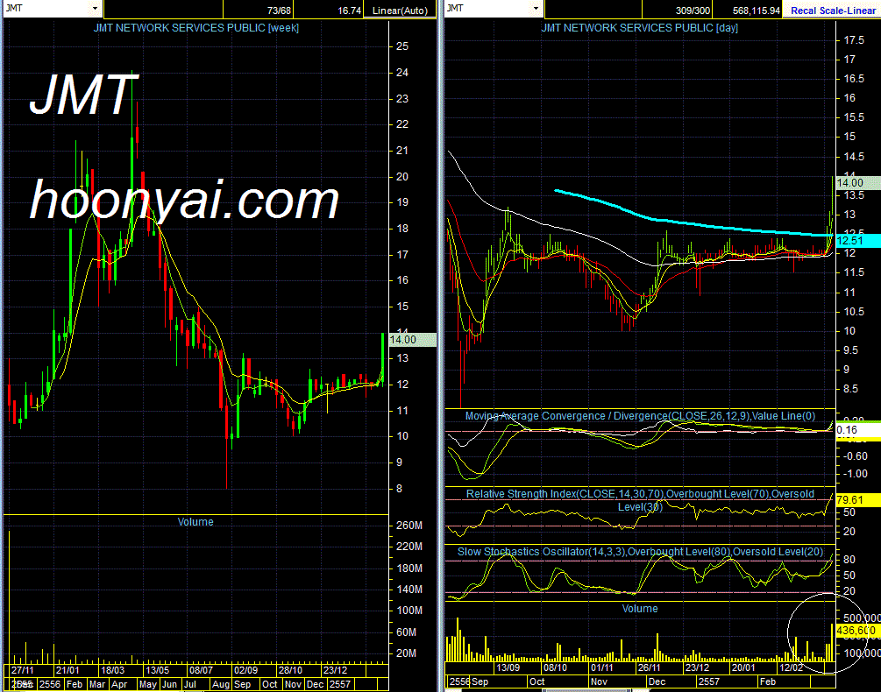Click the Volume label in the weekly chart
The width and height of the screenshot is (881, 692).
[195, 522]
